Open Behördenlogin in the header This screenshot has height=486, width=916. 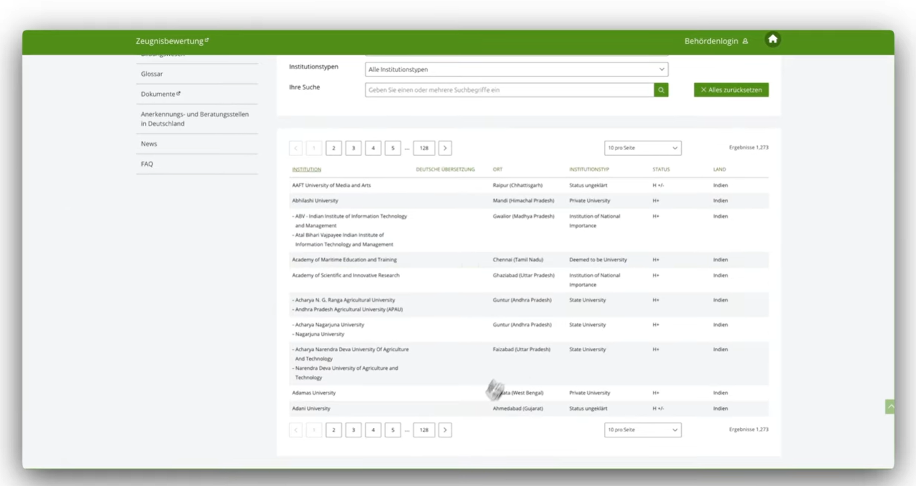pyautogui.click(x=716, y=41)
